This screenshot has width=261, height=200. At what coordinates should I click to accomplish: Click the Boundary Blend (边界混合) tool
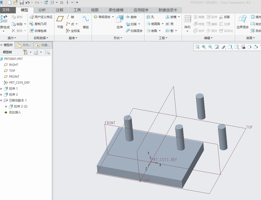coord(242,22)
